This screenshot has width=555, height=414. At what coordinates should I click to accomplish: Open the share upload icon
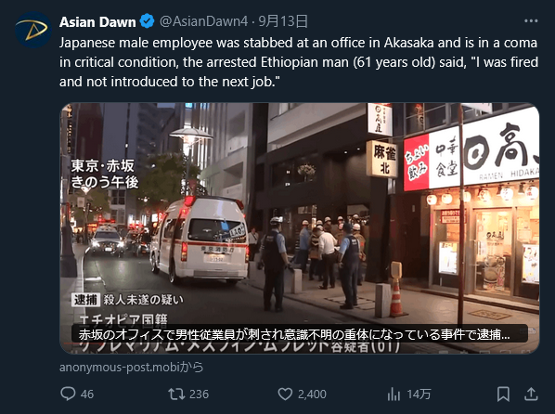click(531, 395)
